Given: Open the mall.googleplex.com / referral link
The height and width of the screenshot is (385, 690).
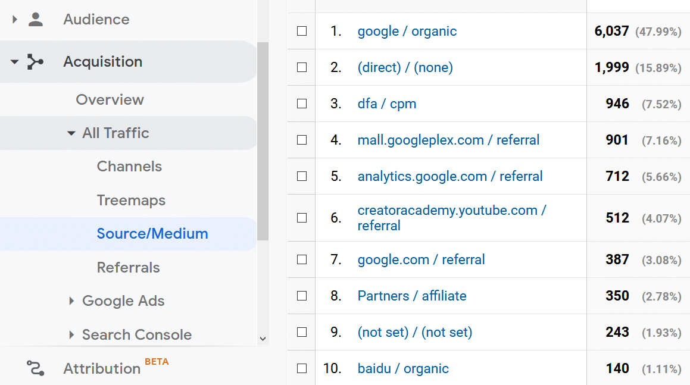Looking at the screenshot, I should (x=448, y=140).
